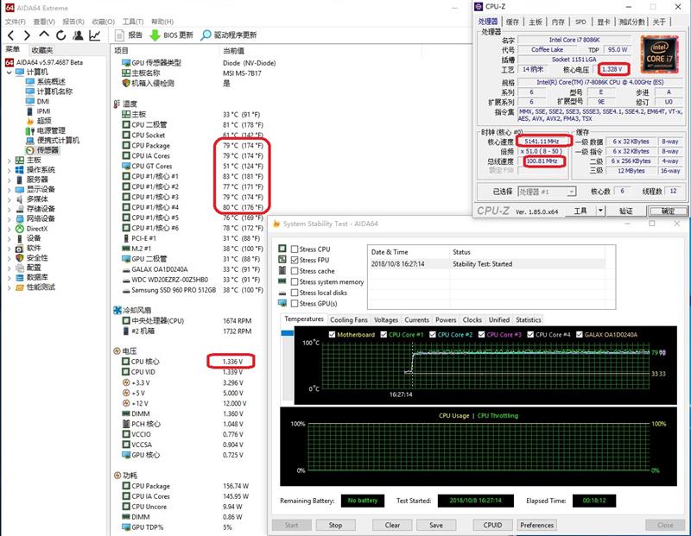Screen dimensions: 691x536
Task: Click the Stability Test: Started log entry
Action: click(483, 264)
